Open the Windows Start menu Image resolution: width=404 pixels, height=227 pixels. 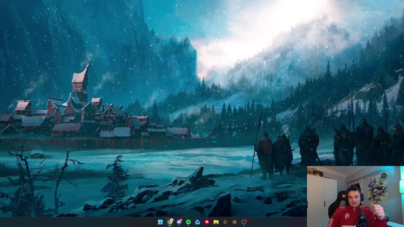(160, 222)
